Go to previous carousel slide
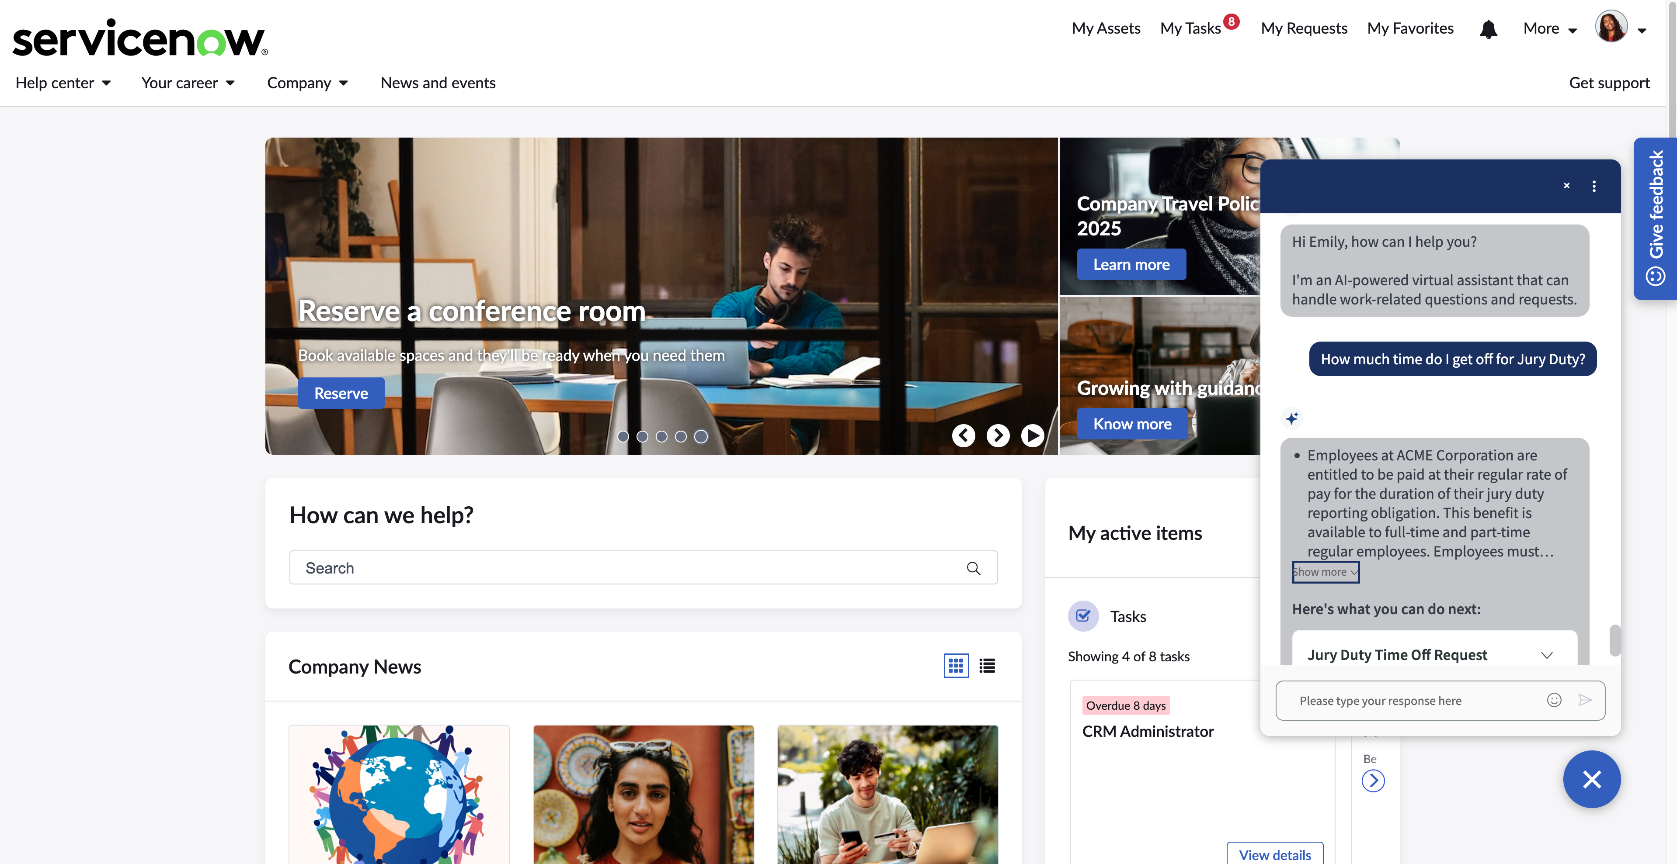This screenshot has height=864, width=1677. pos(964,435)
